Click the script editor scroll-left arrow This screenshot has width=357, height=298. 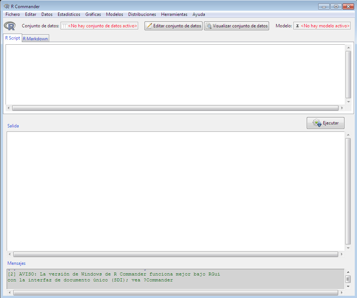click(8, 108)
